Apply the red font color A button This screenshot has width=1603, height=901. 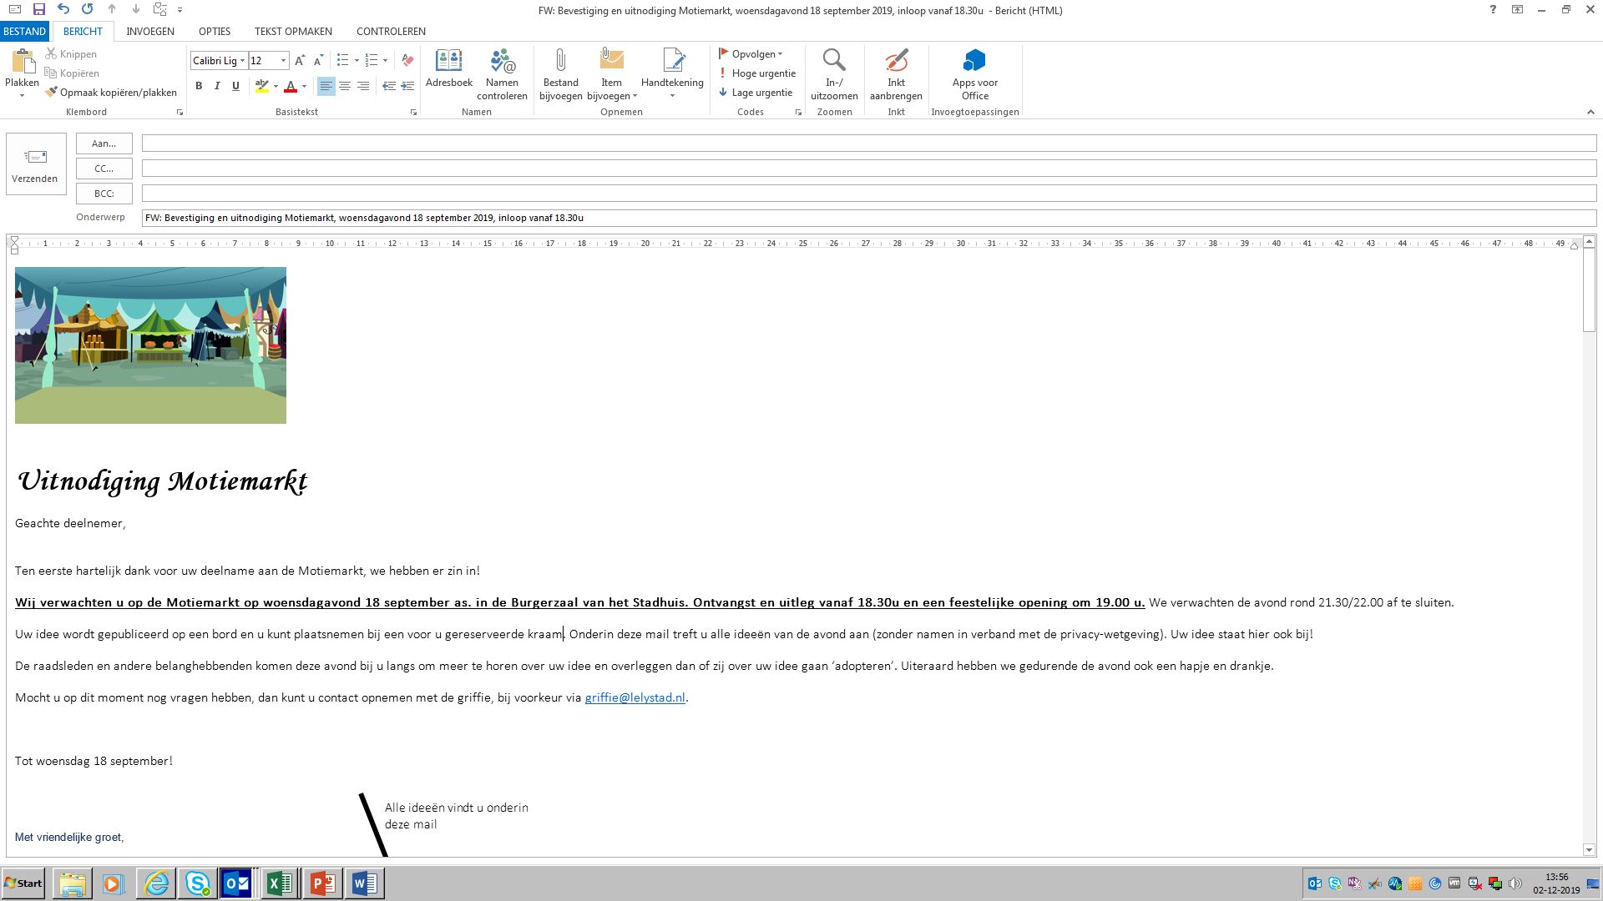291,86
